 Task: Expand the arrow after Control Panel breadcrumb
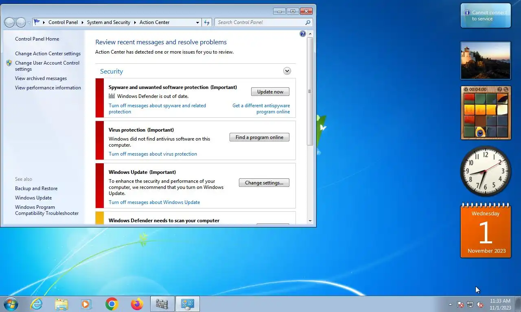point(82,22)
